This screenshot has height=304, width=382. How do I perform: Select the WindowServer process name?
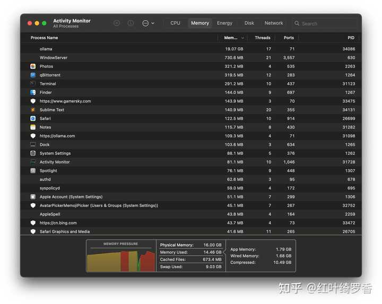[54, 58]
